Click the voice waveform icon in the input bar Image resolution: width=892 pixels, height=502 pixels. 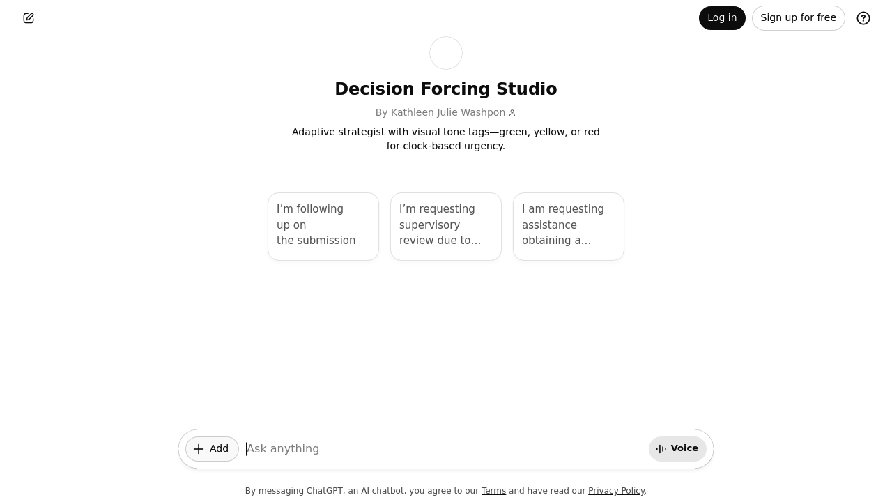pos(661,448)
